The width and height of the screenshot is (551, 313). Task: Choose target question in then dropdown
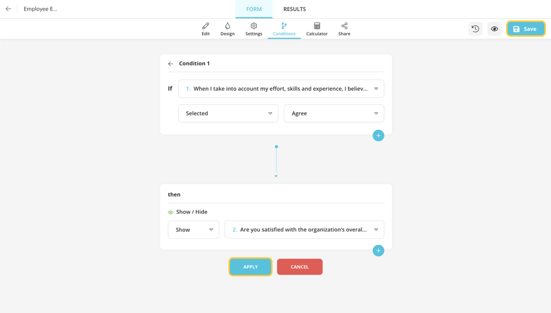[304, 230]
